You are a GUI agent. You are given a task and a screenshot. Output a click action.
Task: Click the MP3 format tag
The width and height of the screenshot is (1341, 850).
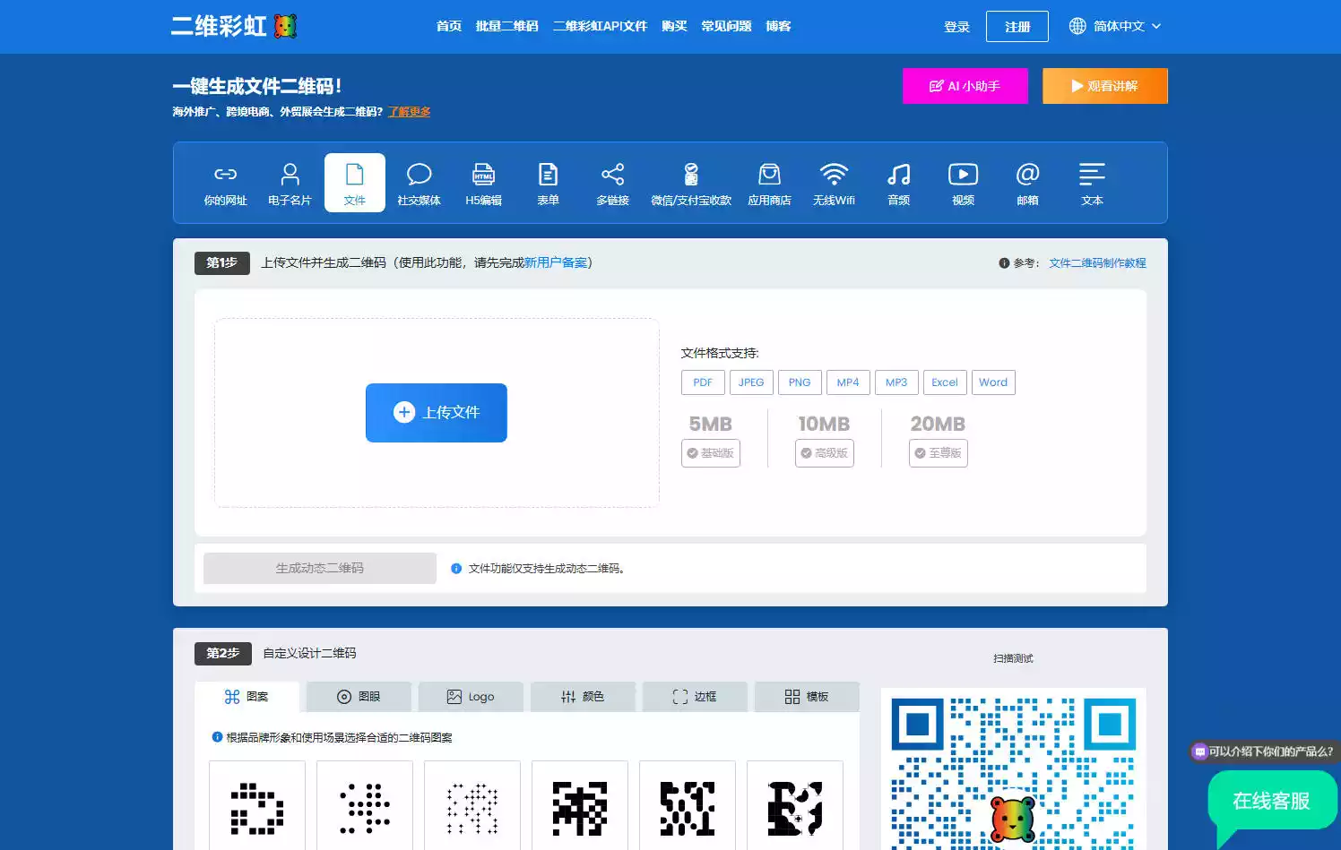[896, 382]
